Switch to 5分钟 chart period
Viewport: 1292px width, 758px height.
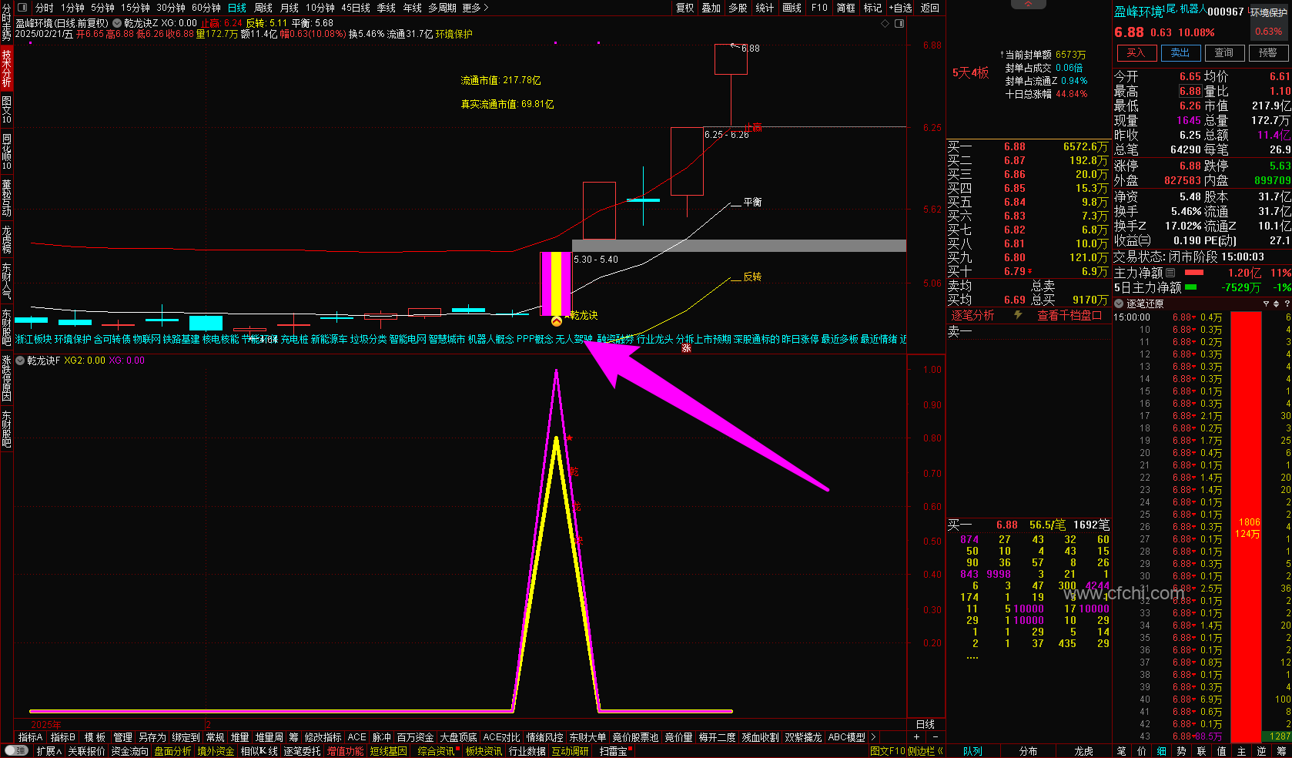point(102,8)
